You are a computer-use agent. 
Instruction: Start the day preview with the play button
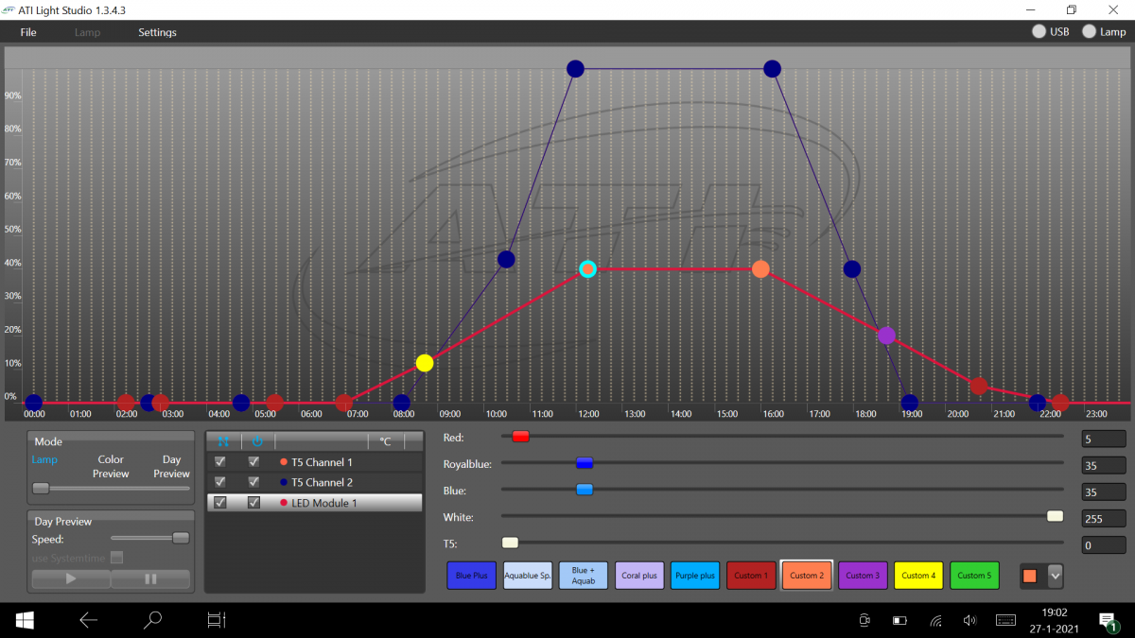71,579
